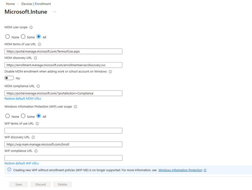Open Devices | Enrollment breadcrumb

point(36,4)
